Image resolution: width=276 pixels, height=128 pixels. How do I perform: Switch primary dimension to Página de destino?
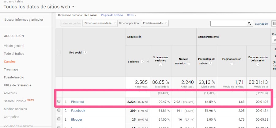point(112,15)
